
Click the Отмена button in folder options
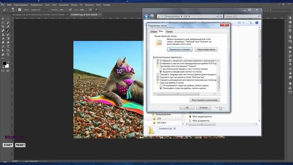(203, 108)
